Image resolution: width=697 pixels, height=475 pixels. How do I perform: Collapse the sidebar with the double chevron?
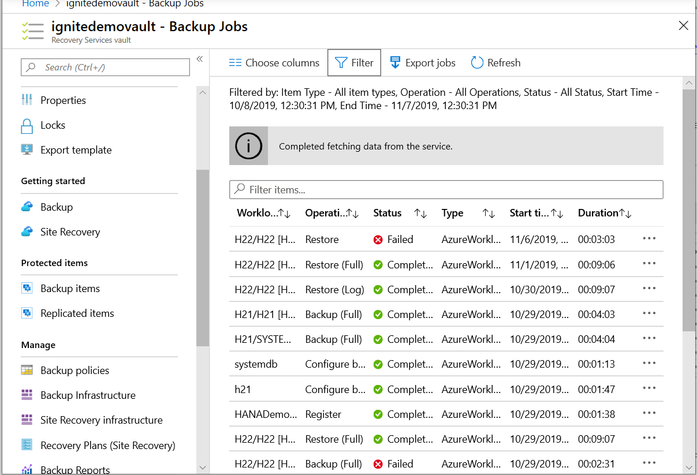[x=200, y=58]
